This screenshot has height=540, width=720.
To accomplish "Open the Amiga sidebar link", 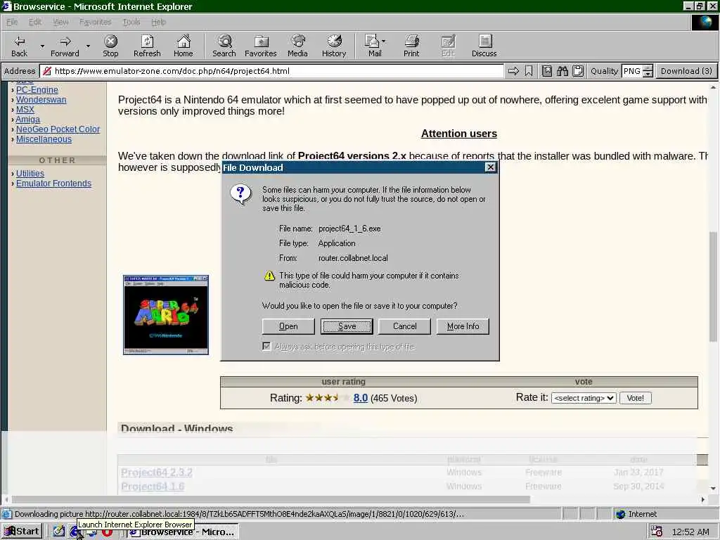I will [x=28, y=120].
